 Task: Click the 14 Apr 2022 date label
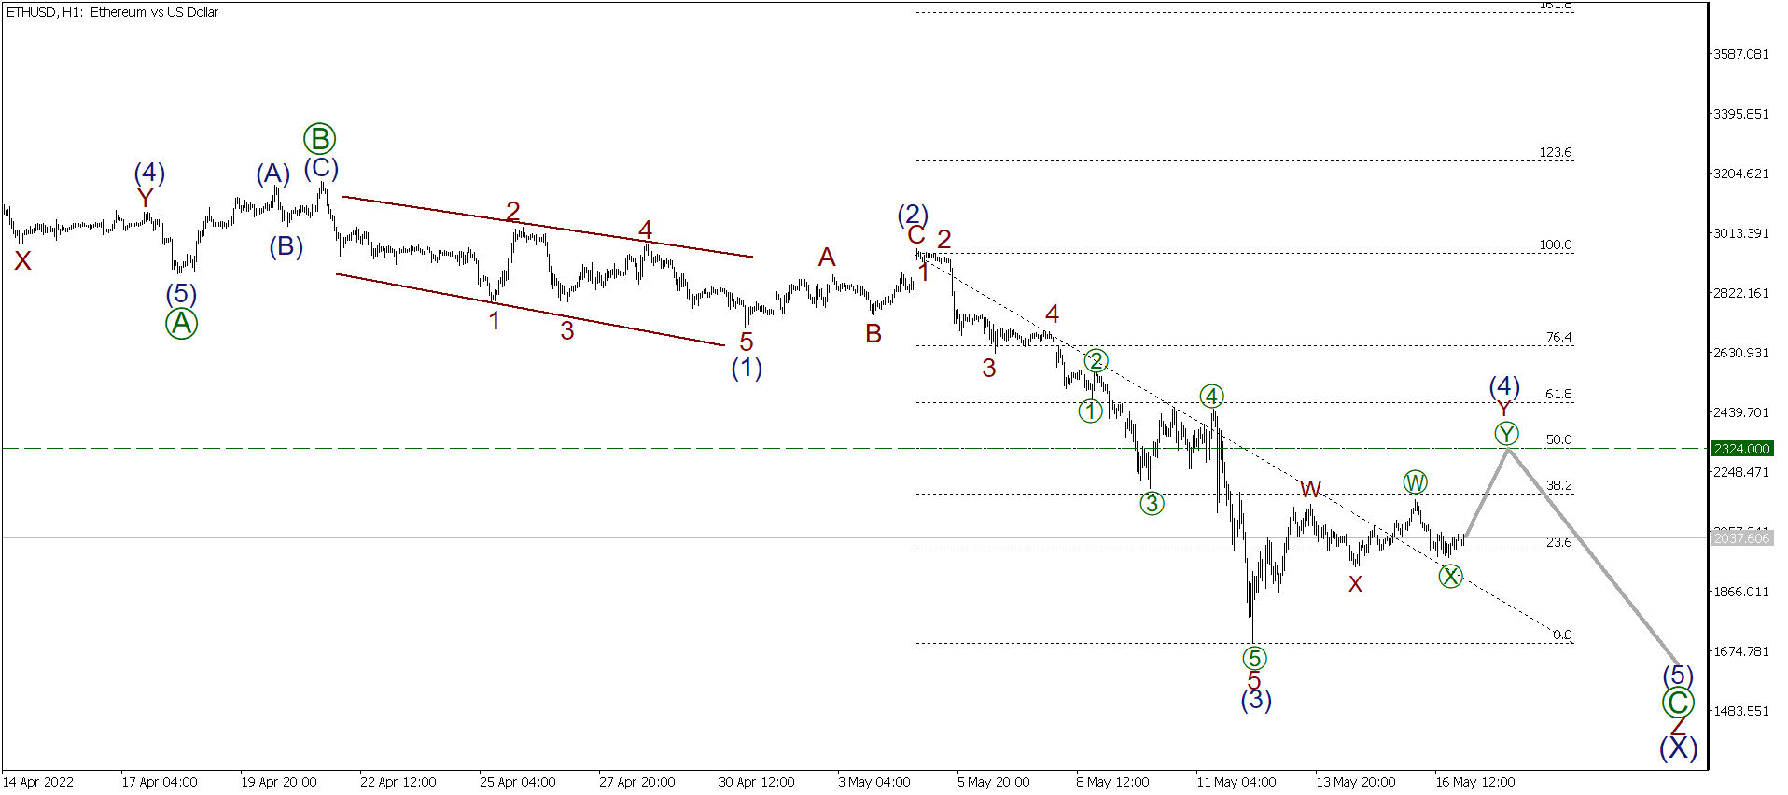coord(38,782)
